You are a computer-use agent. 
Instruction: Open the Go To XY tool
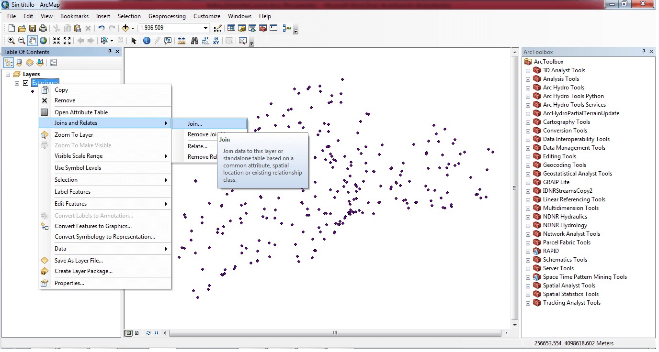coord(216,41)
